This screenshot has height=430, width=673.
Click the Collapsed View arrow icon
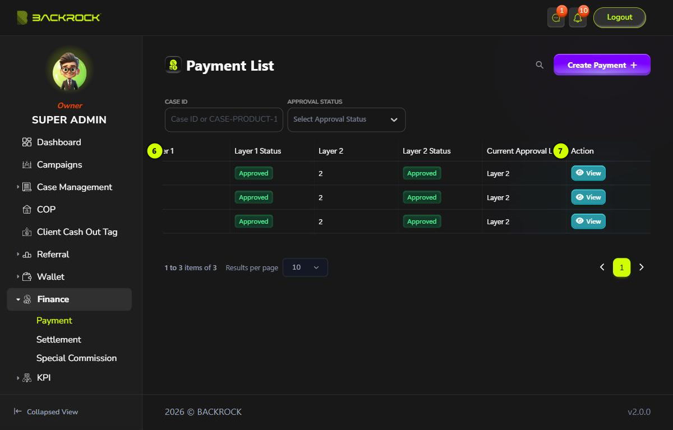[18, 411]
